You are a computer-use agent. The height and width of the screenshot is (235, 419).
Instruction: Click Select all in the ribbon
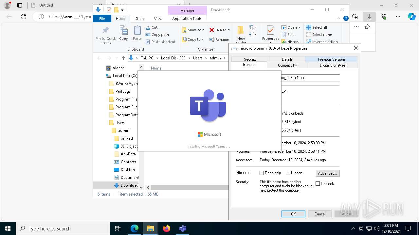[317, 27]
